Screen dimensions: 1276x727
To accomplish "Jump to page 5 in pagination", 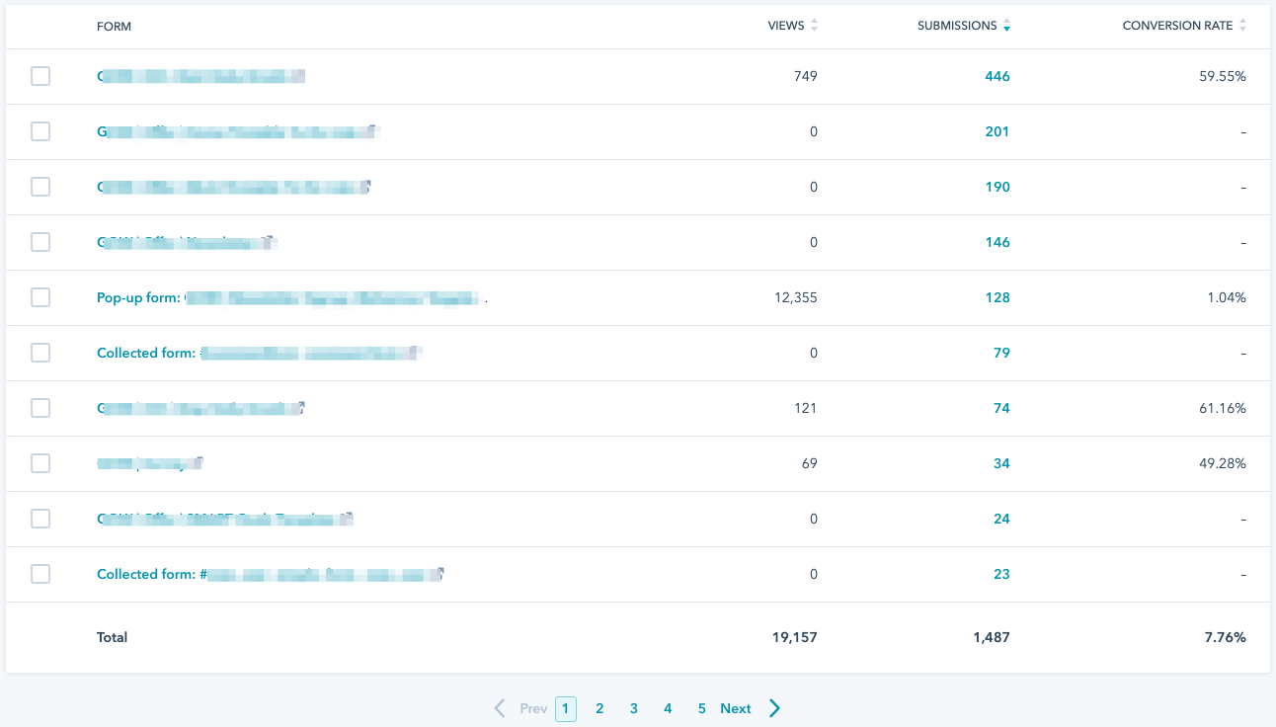I will pos(702,708).
